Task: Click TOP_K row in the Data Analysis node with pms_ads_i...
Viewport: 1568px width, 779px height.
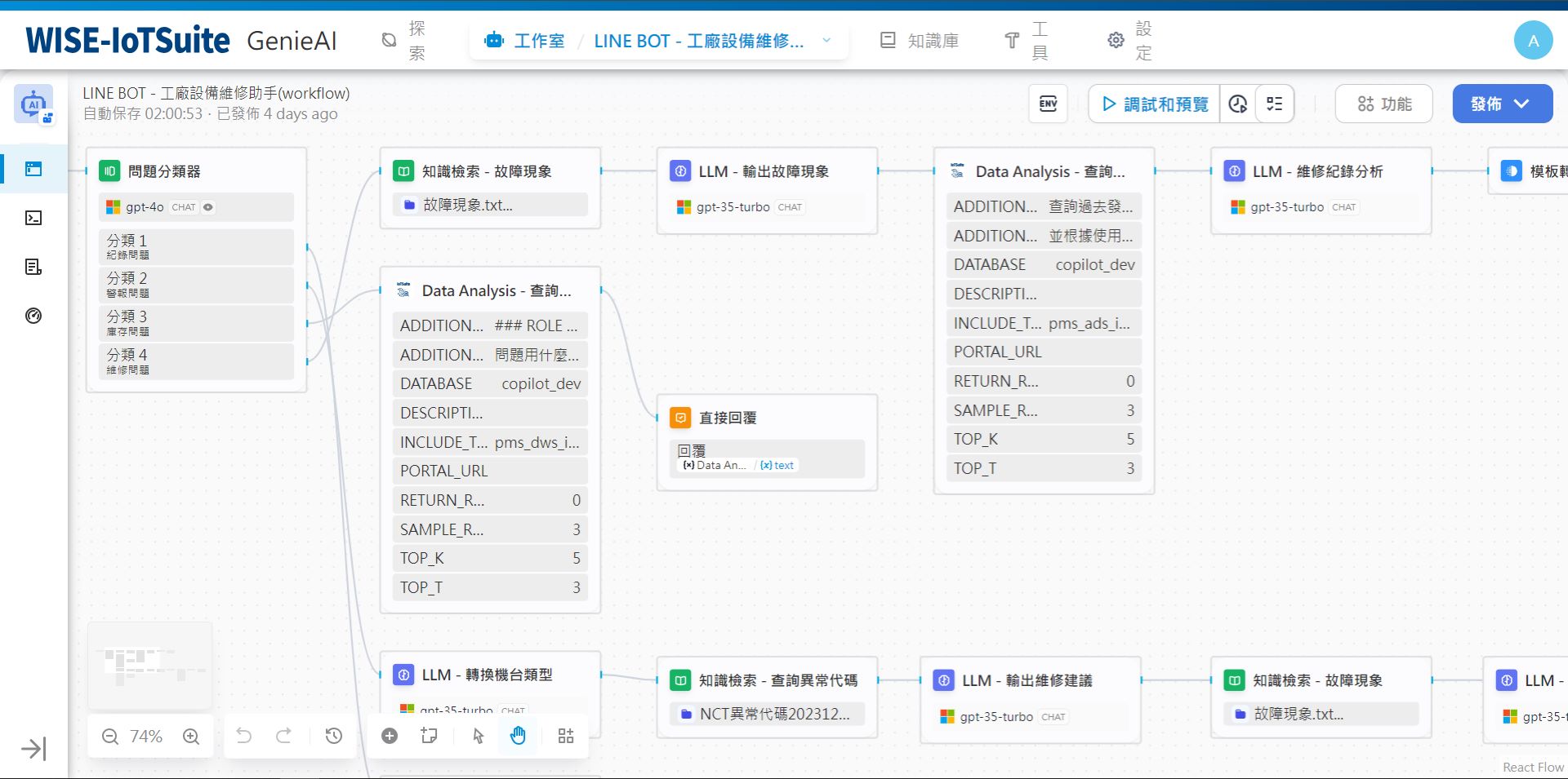Action: [x=1044, y=439]
